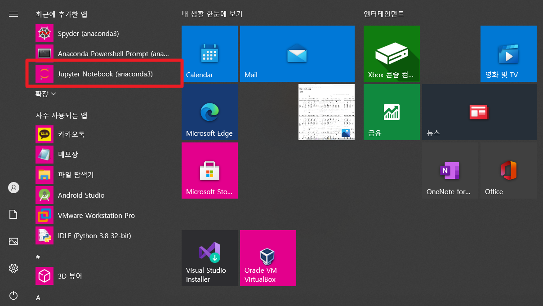The image size is (543, 306).
Task: Open the Microsoft Store tile
Action: click(x=209, y=170)
